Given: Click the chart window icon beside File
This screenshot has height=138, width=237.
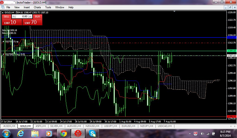Looking at the screenshot, I should point(3,8).
